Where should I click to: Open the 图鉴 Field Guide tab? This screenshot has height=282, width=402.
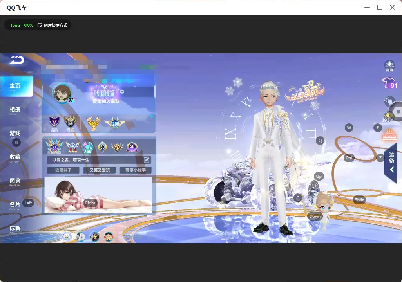(x=15, y=181)
